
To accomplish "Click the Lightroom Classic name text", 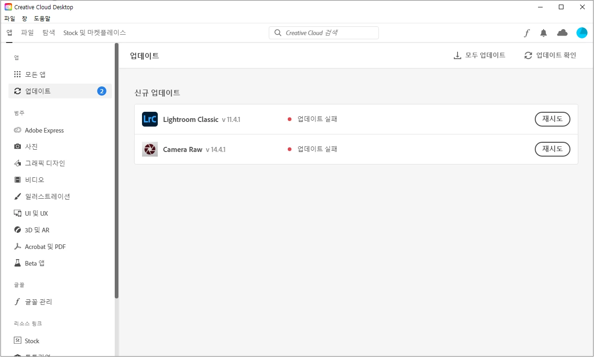I will click(x=191, y=120).
